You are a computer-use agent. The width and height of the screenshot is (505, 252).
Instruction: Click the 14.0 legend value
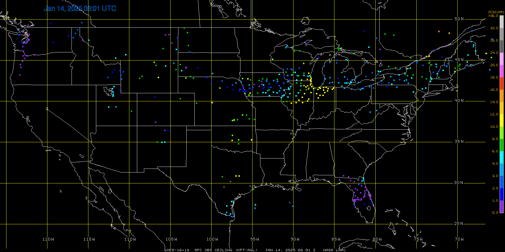coord(494,102)
